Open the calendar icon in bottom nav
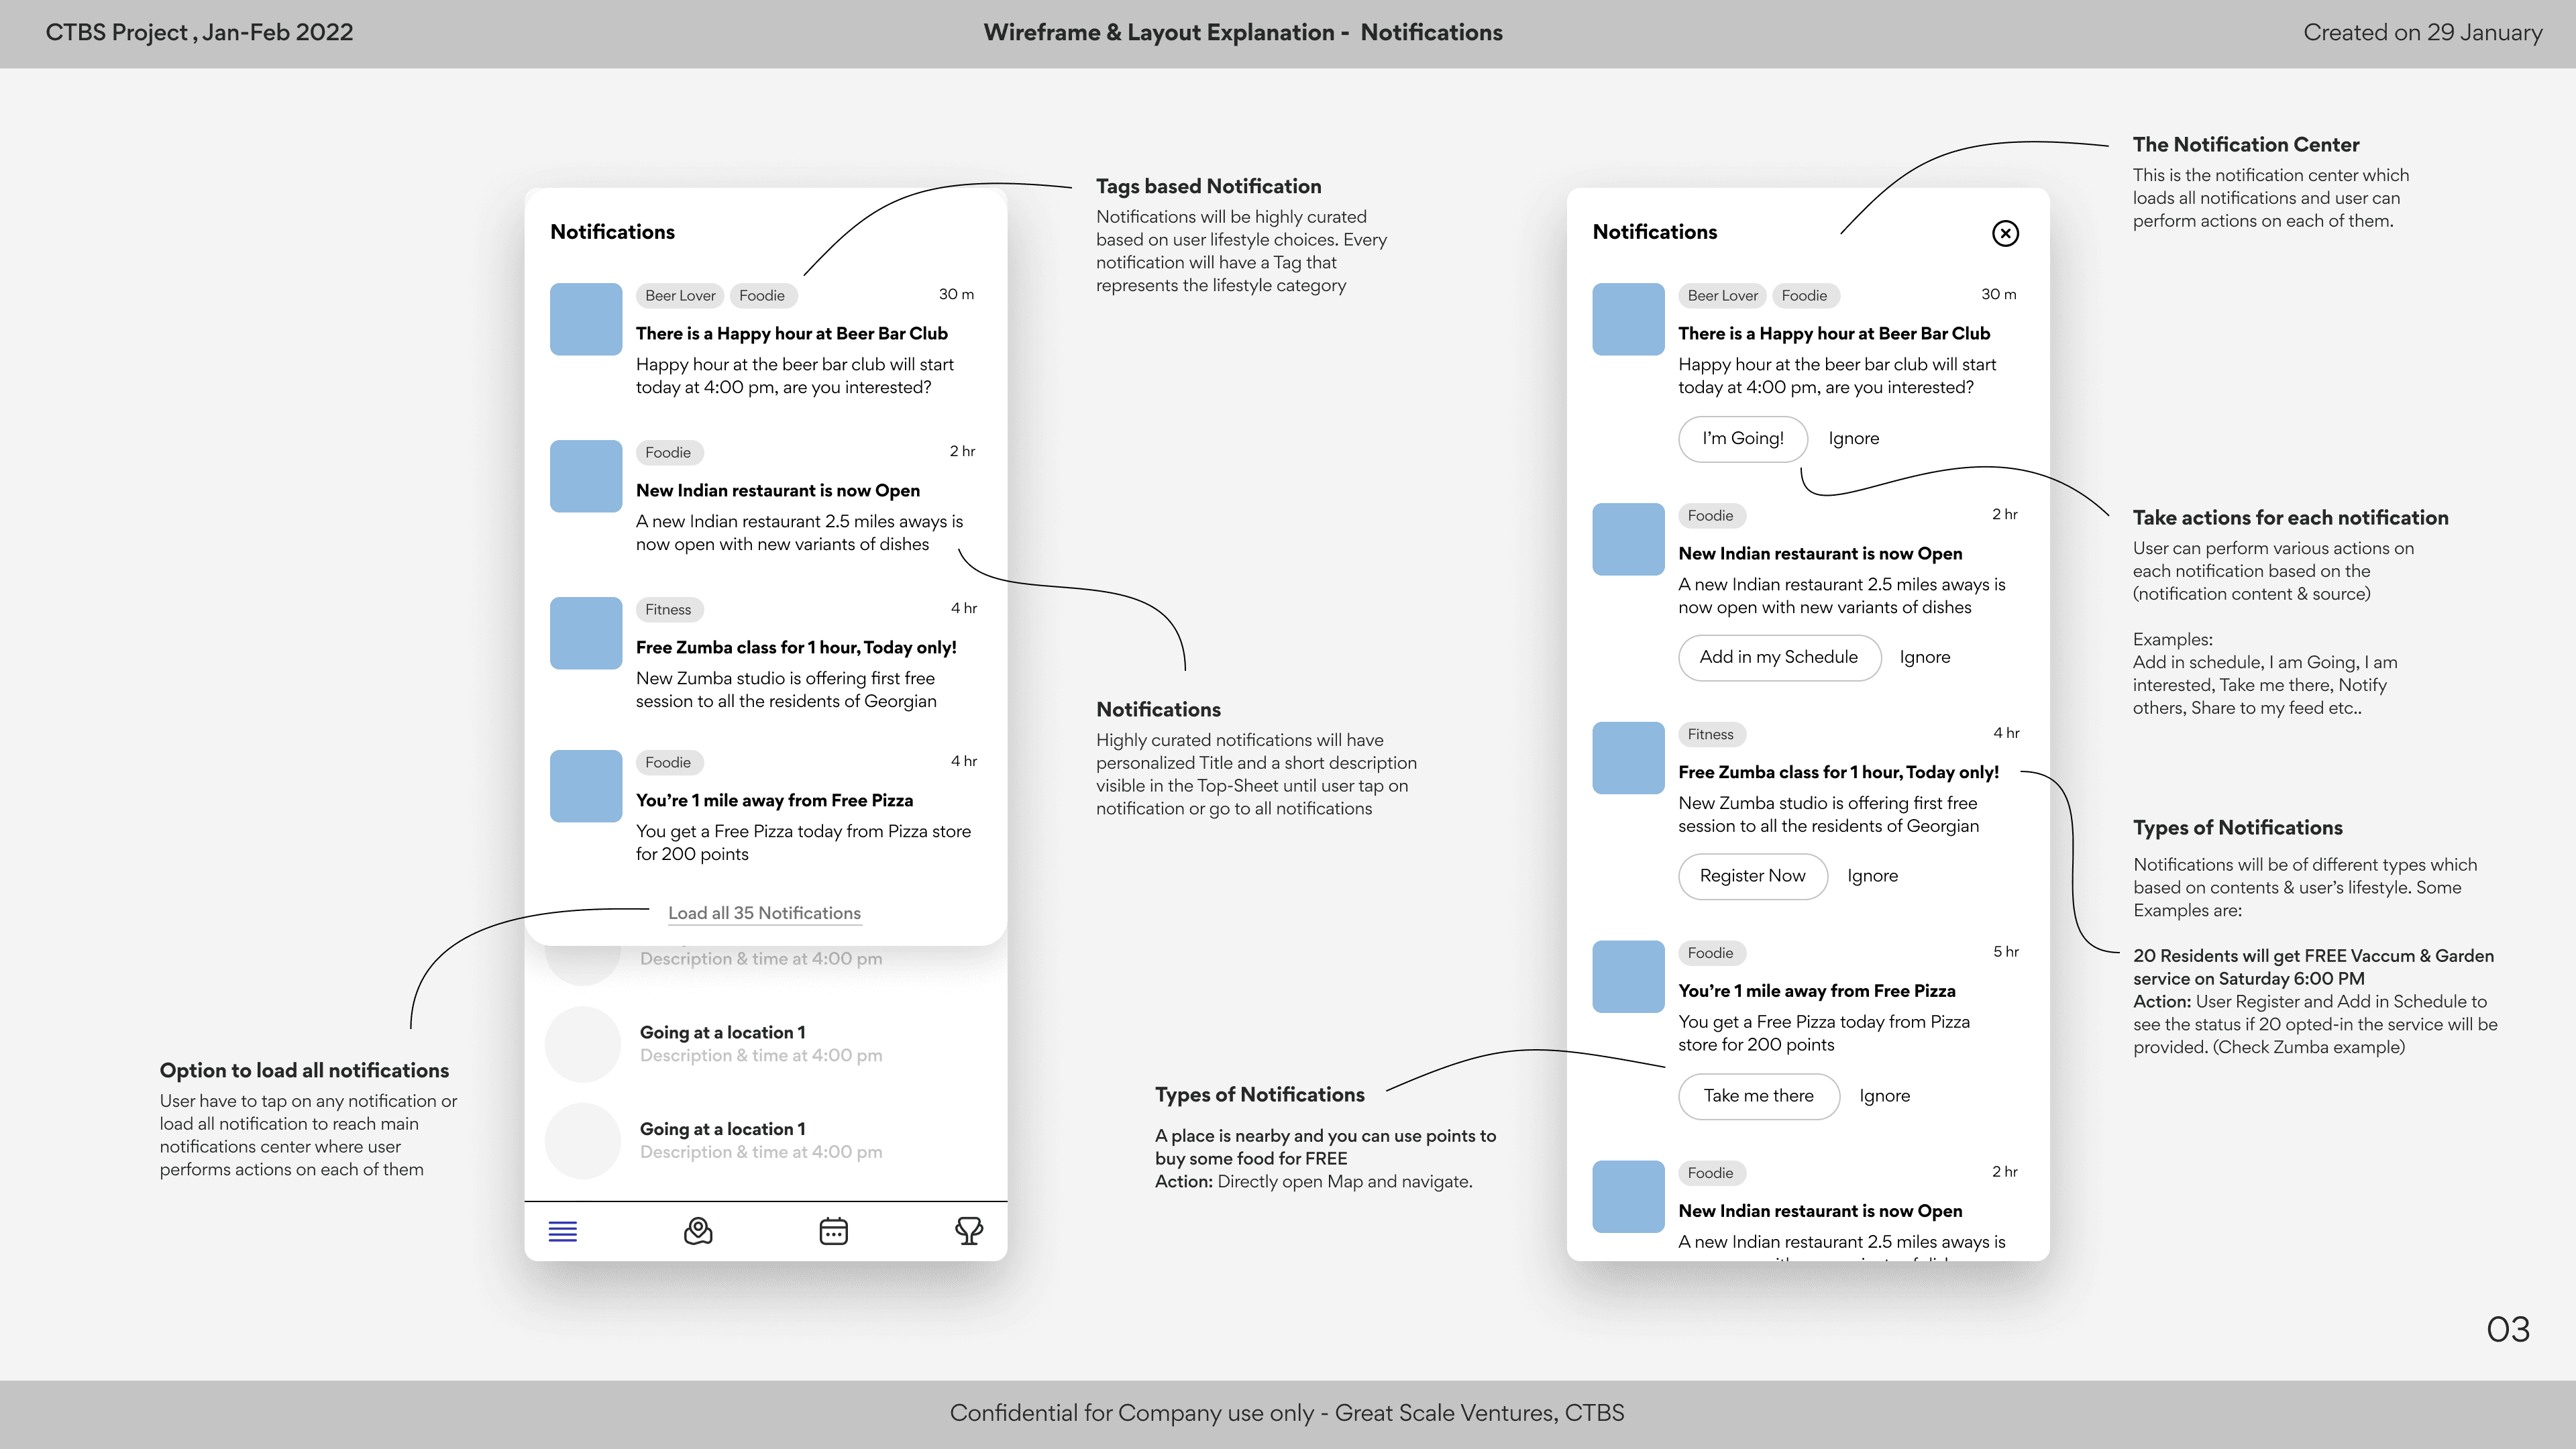 pyautogui.click(x=833, y=1231)
